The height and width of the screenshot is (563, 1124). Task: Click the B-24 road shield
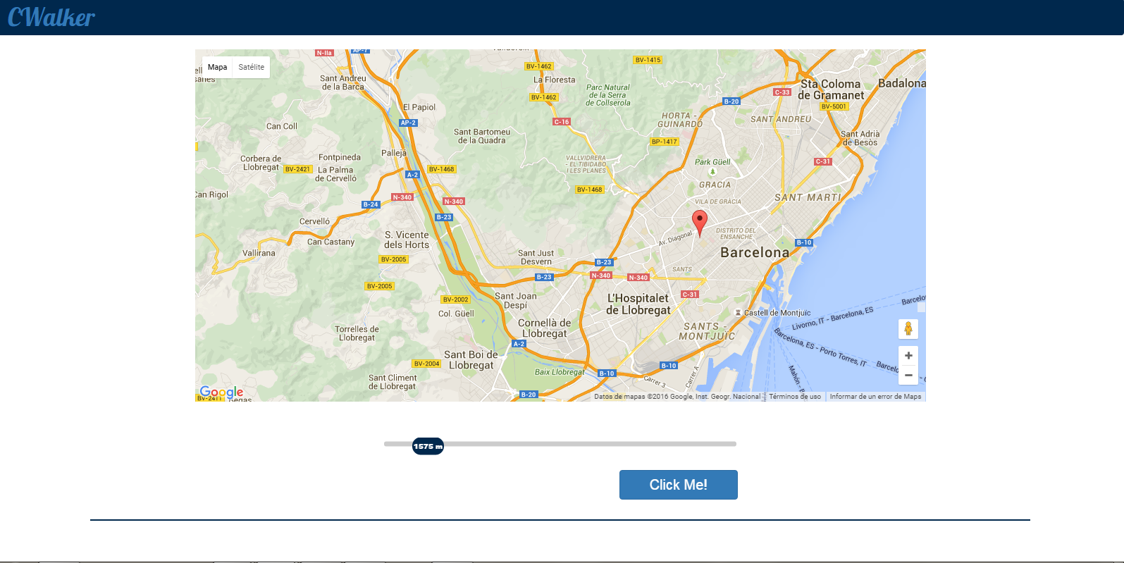click(x=371, y=204)
